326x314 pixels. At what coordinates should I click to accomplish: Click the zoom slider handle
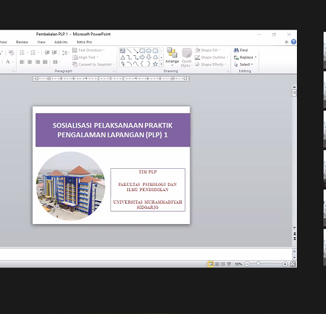(x=258, y=264)
